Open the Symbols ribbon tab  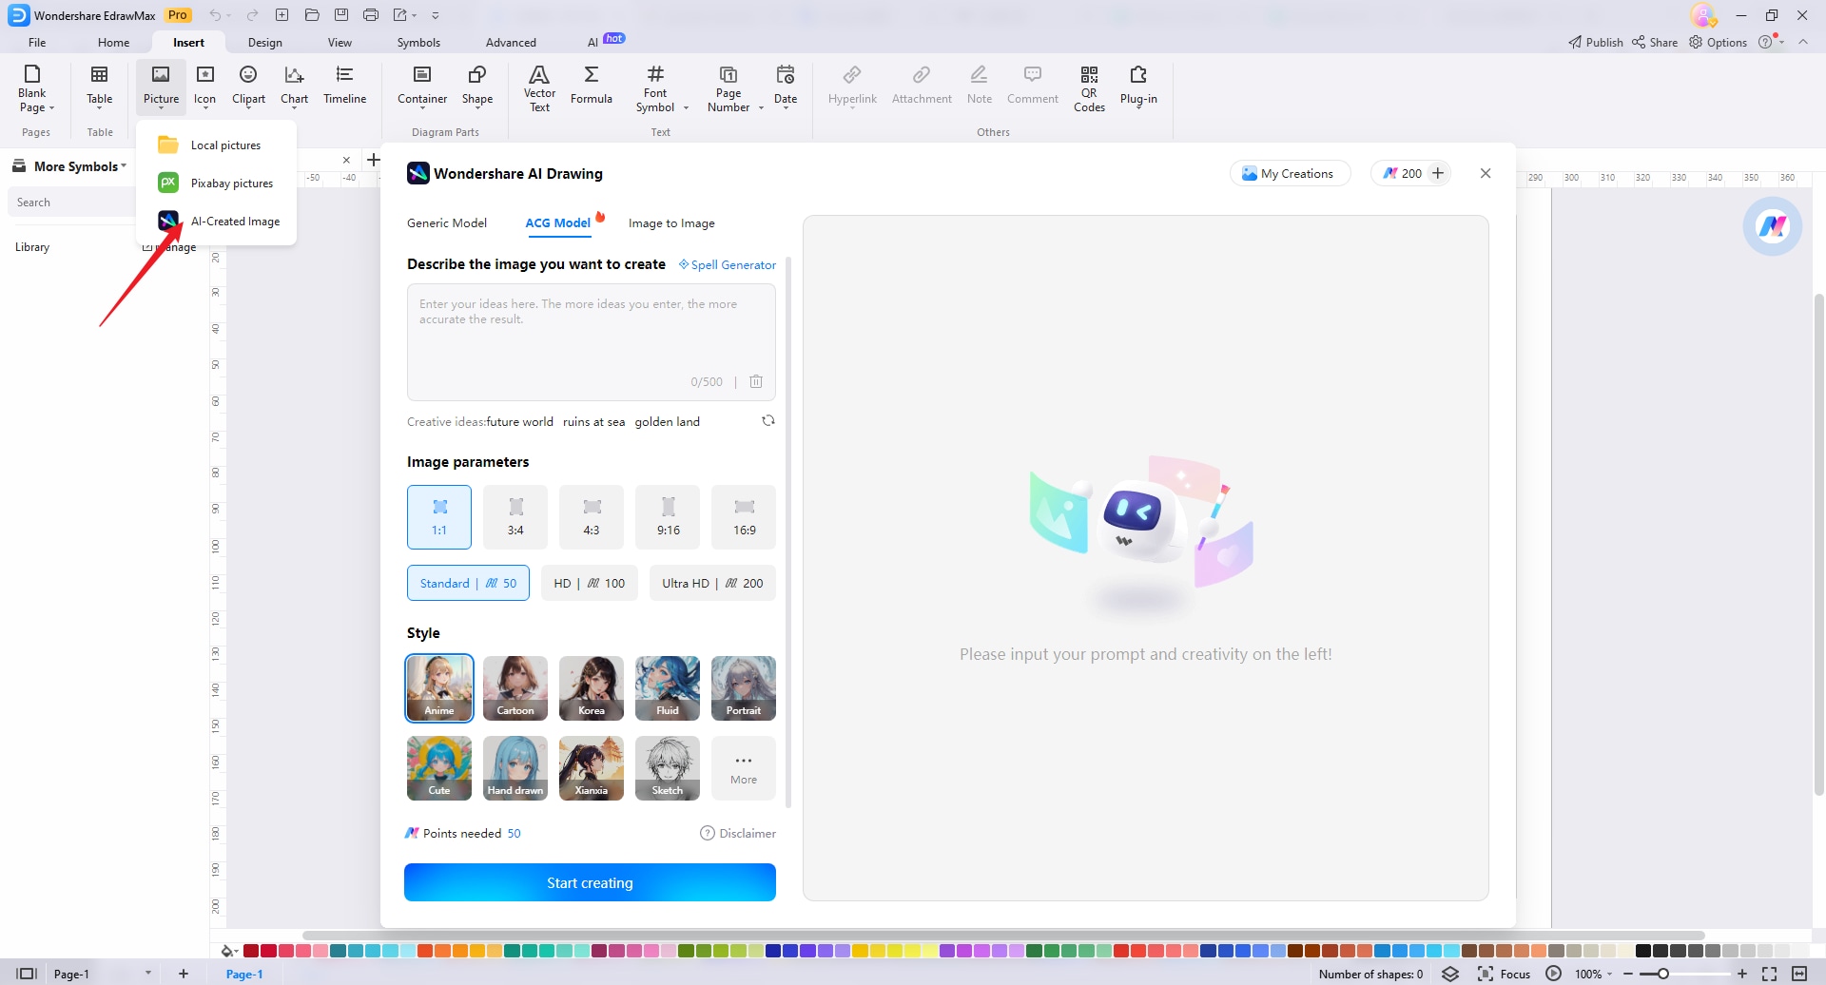pos(418,42)
